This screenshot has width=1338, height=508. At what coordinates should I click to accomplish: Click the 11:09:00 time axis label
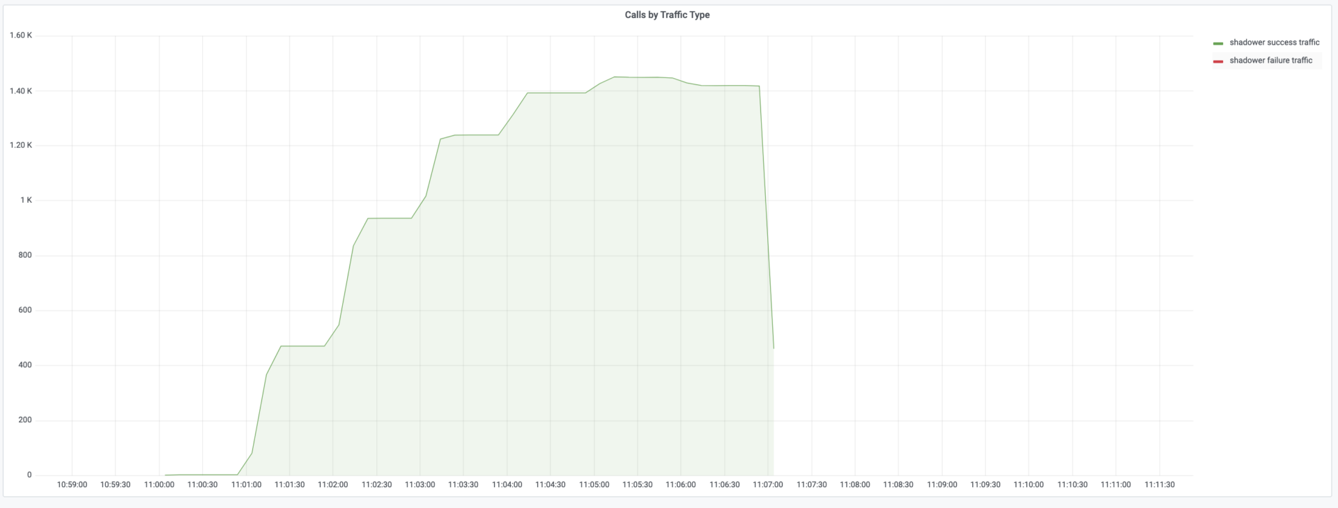pos(942,485)
